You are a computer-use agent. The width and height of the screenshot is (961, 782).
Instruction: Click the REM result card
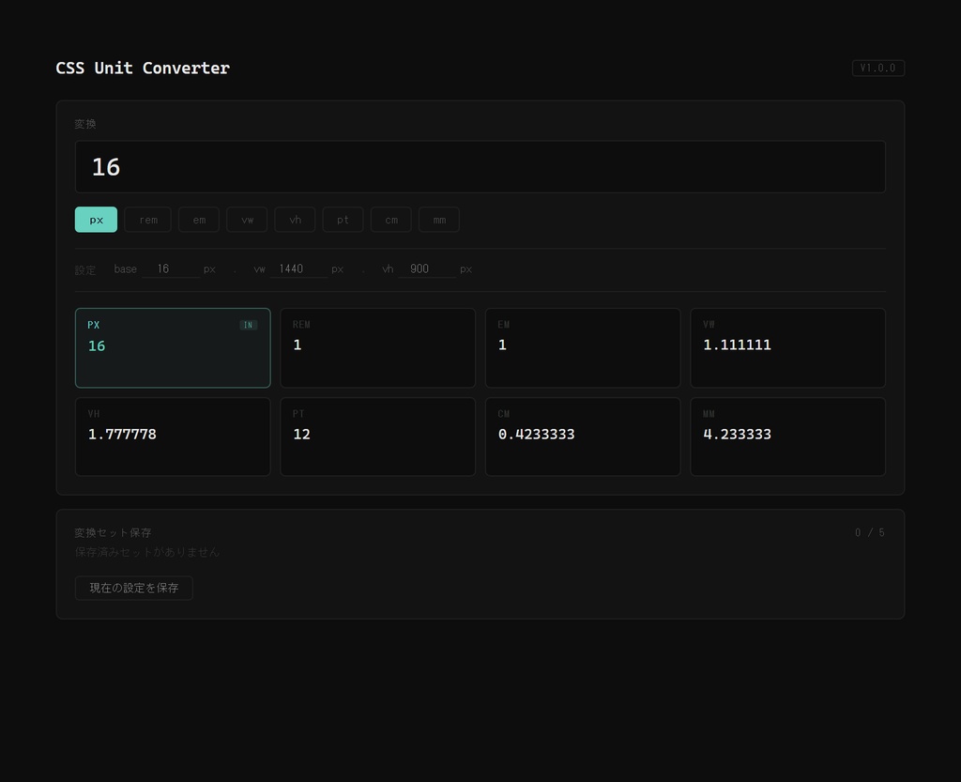(x=377, y=347)
